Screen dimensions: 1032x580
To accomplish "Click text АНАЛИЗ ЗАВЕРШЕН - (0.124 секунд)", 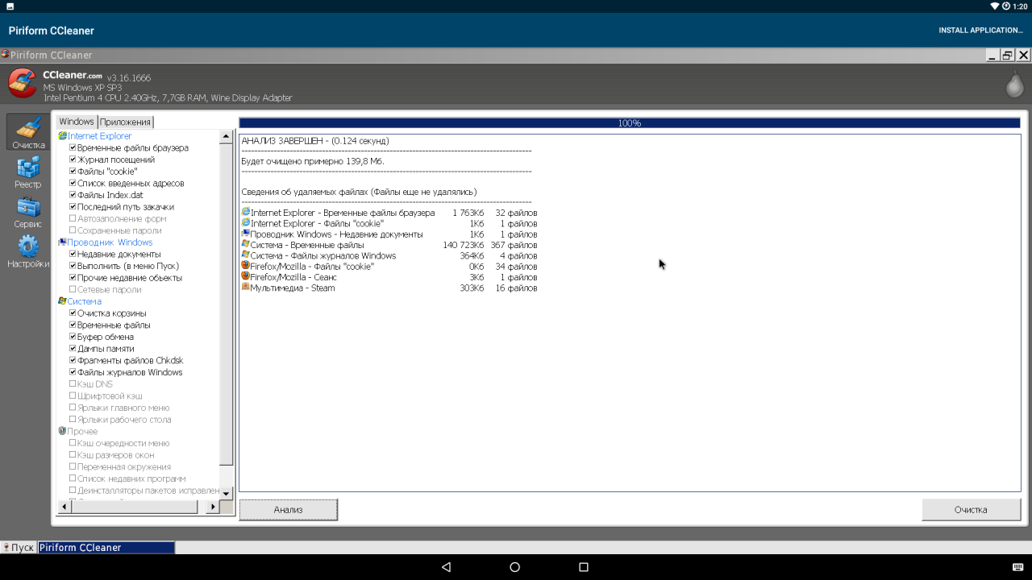I will [x=315, y=140].
